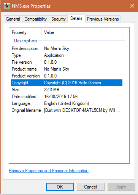Select the Language property label

coord(21,103)
